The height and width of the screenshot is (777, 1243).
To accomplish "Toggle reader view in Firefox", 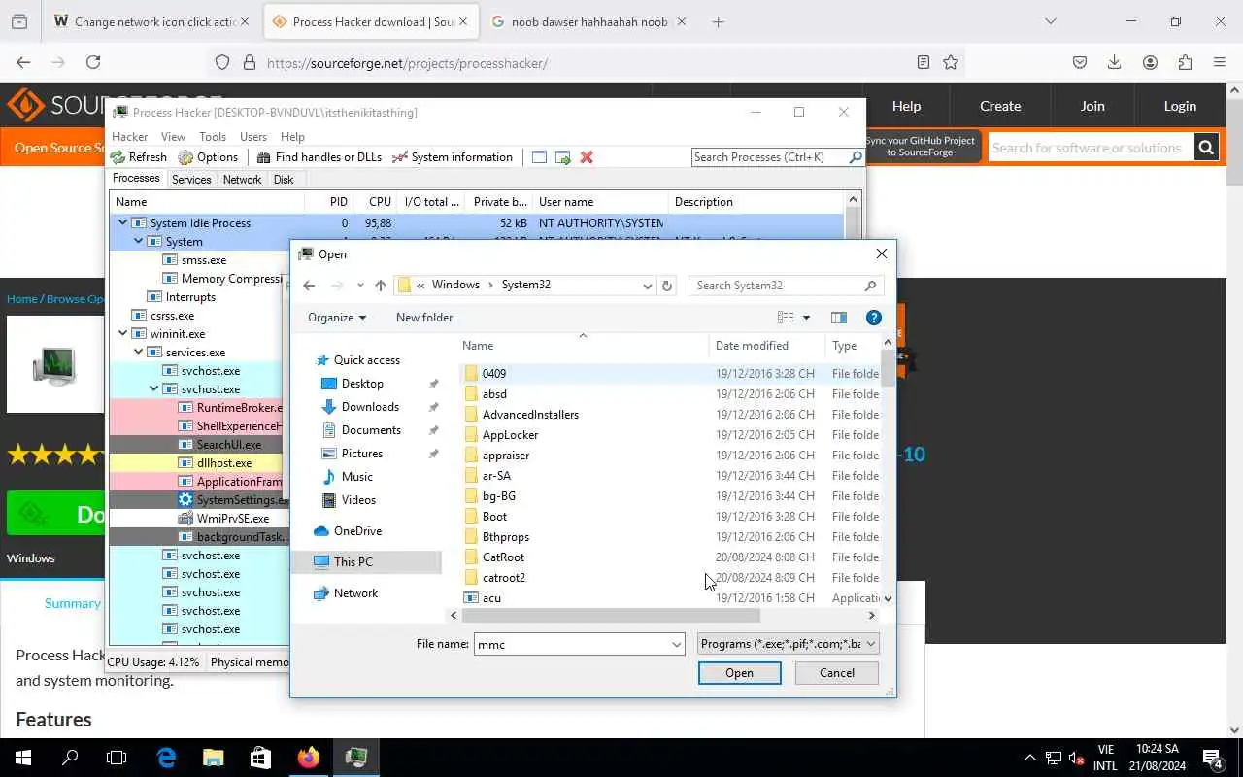I will click(x=924, y=62).
